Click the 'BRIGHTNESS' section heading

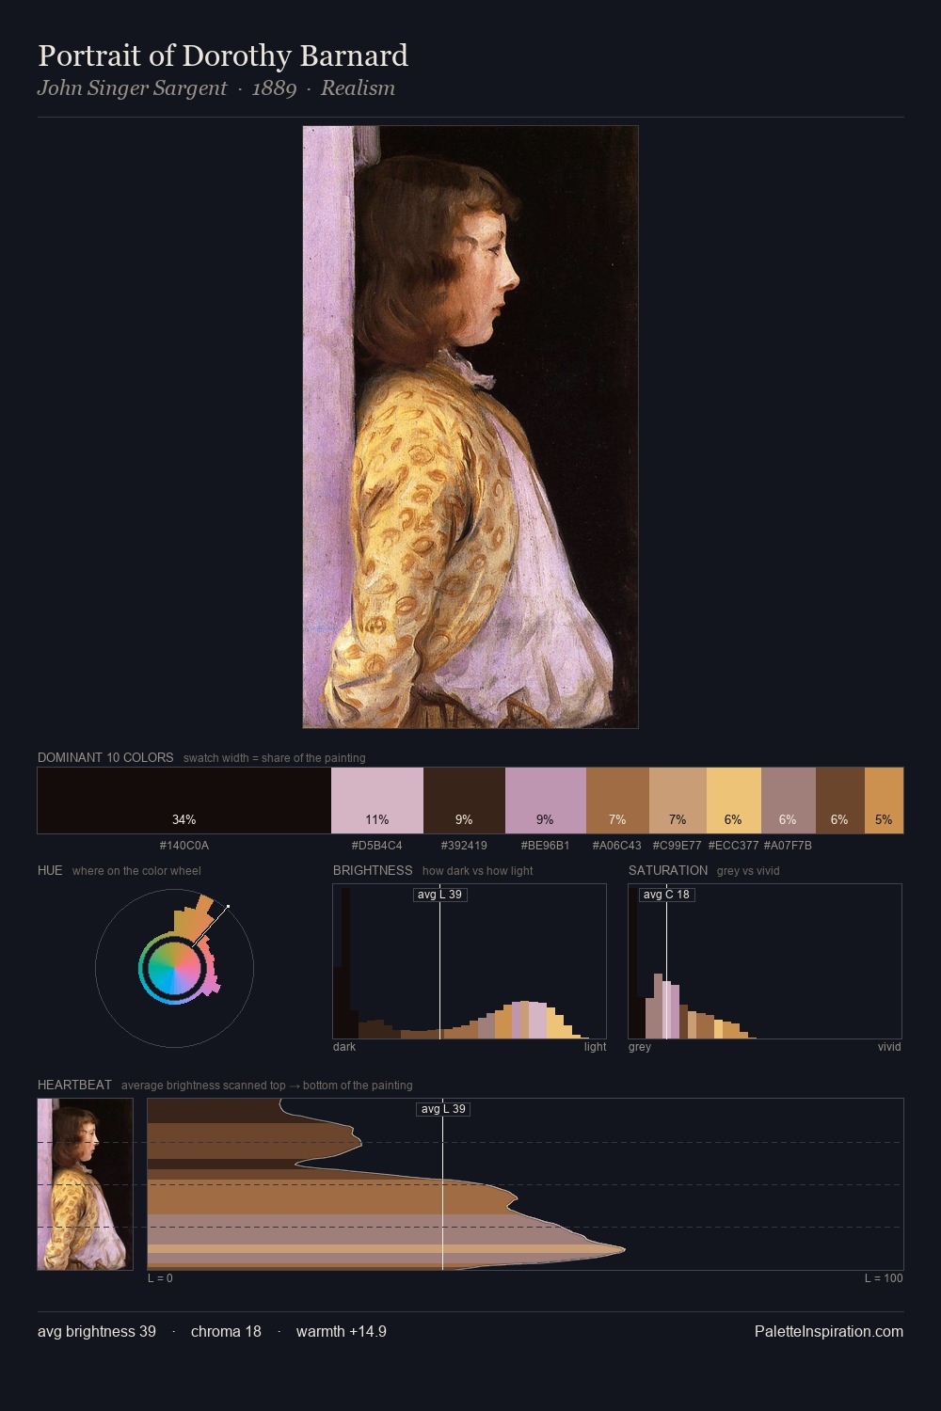373,870
